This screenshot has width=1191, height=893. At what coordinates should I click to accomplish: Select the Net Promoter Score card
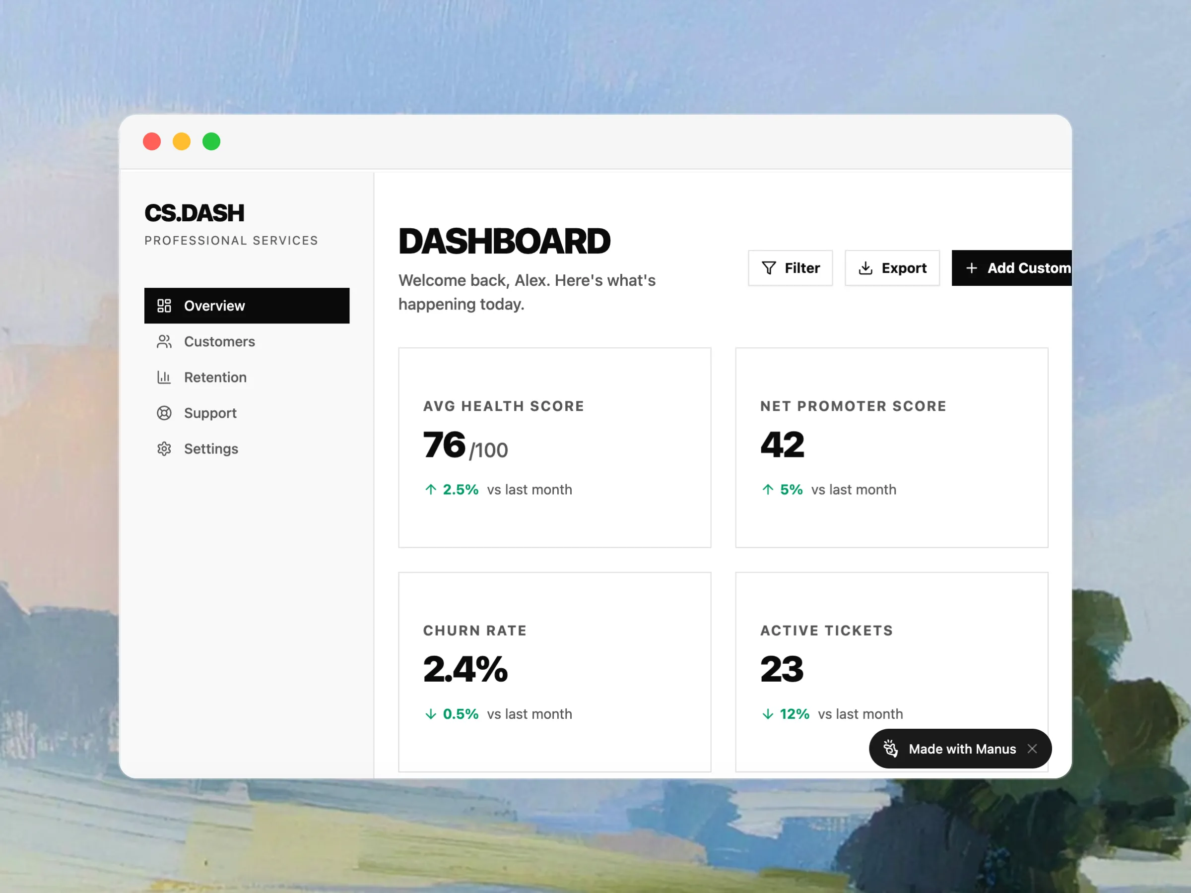coord(892,447)
